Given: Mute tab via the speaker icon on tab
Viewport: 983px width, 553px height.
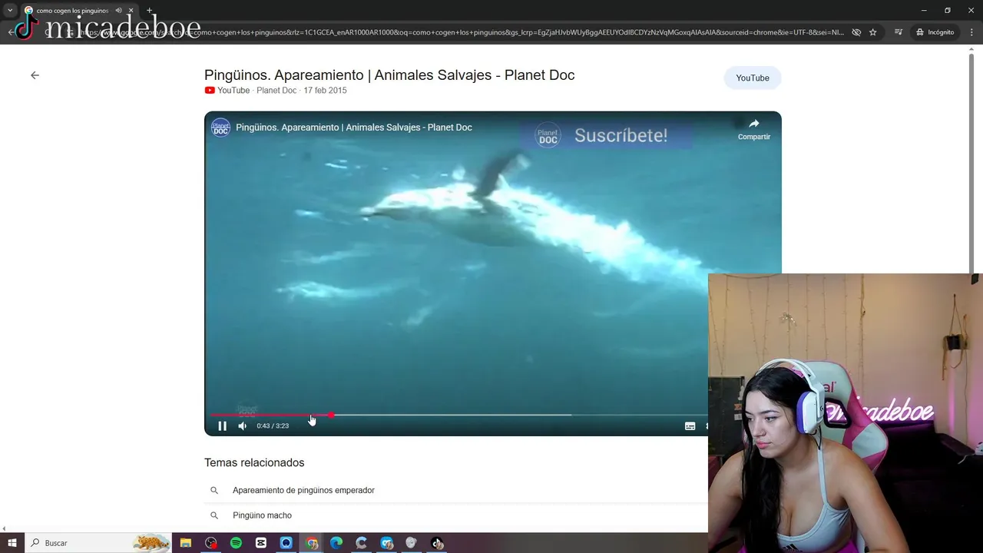Looking at the screenshot, I should 118,11.
